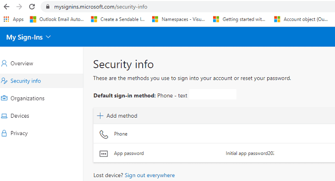Click the phone handset icon
Viewport: 335px width, 181px height.
104,135
